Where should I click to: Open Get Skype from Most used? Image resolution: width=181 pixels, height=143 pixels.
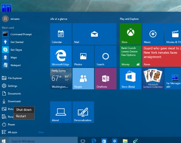[x=12, y=50]
